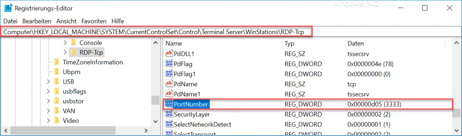Select the Video folder icon
Image resolution: width=462 pixels, height=136 pixels.
56,121
